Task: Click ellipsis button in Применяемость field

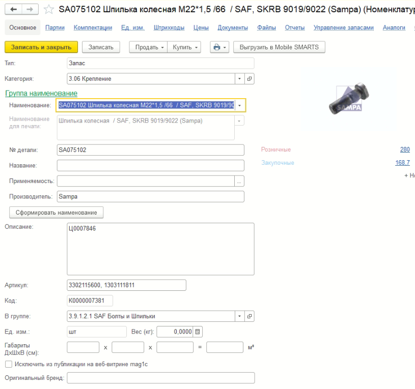Action: [x=239, y=182]
